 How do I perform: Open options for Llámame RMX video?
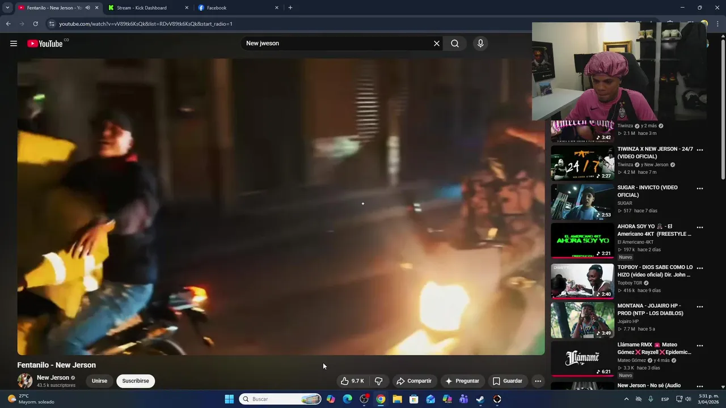click(x=700, y=345)
